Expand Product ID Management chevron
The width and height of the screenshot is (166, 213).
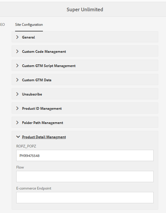[17, 108]
